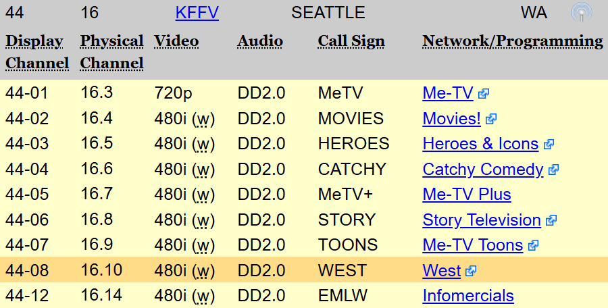Click external link icon beside Movies!

pyautogui.click(x=491, y=119)
